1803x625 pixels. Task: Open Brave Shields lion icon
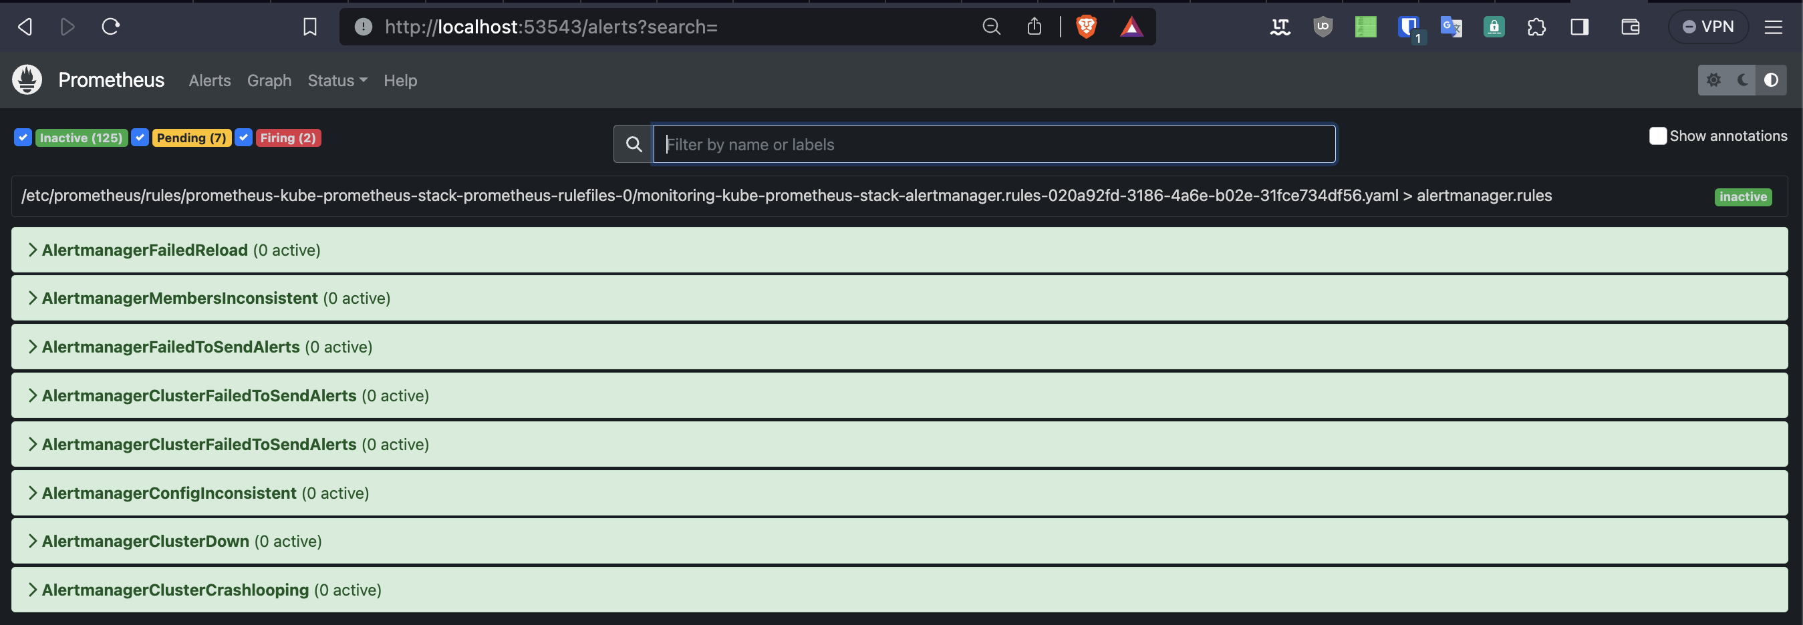(x=1087, y=27)
